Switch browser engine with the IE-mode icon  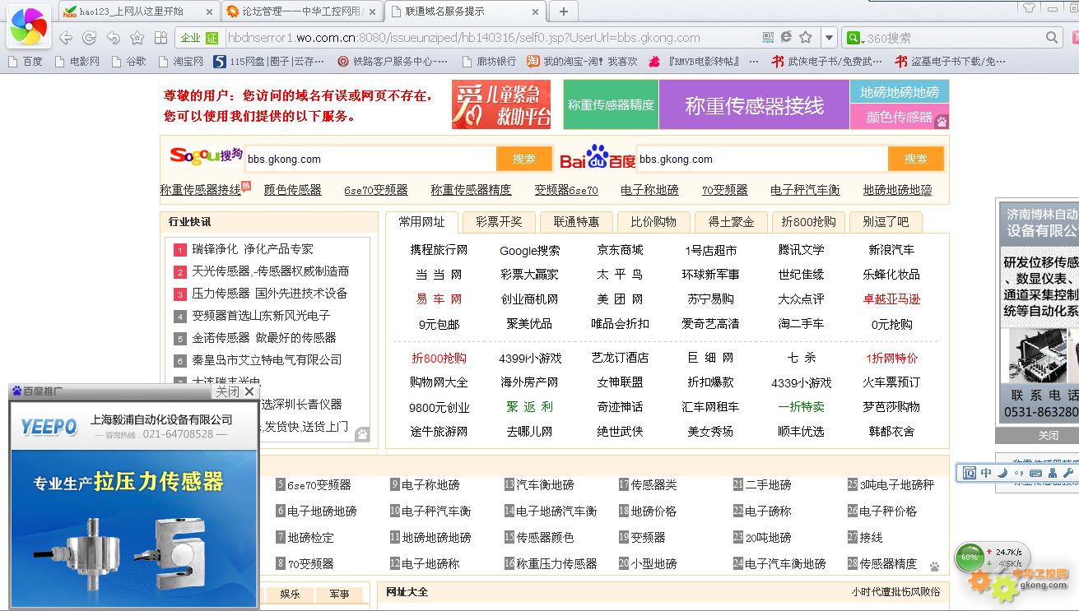(x=786, y=38)
